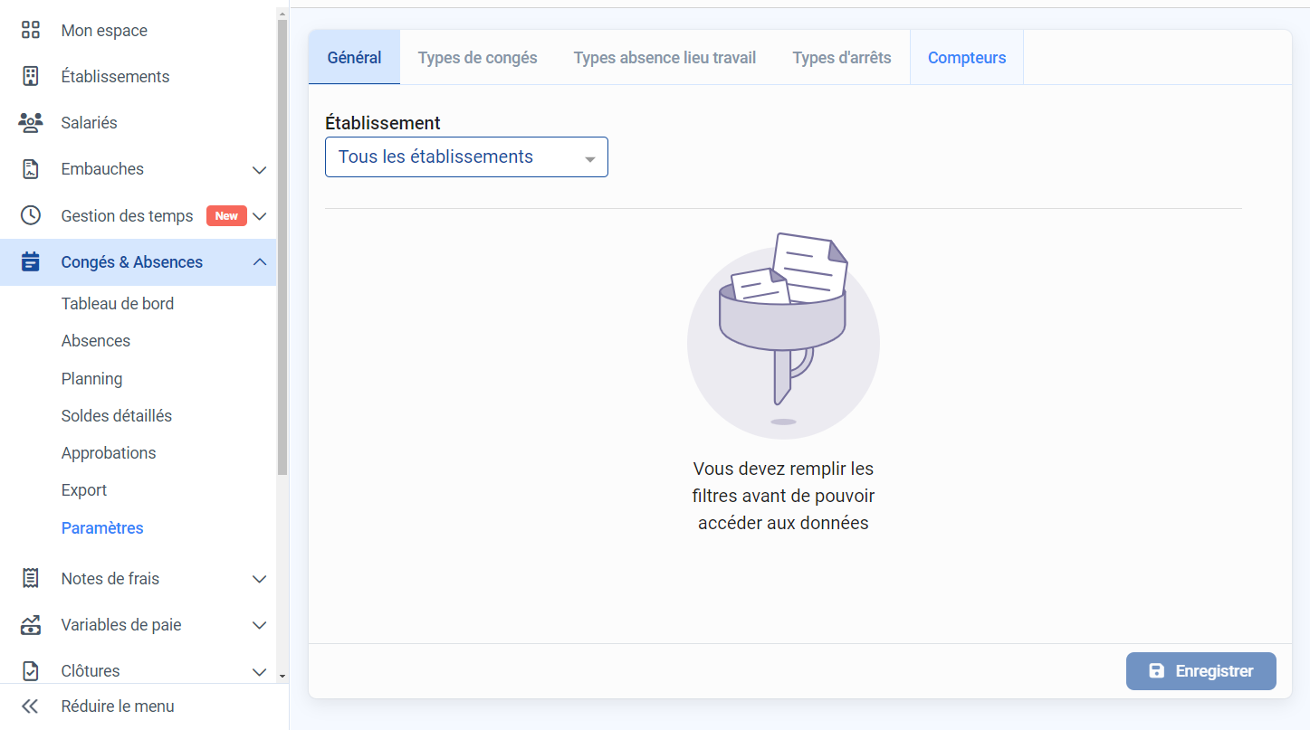Click the Salariés menu label
Screen dimensions: 1310x730
click(x=90, y=123)
